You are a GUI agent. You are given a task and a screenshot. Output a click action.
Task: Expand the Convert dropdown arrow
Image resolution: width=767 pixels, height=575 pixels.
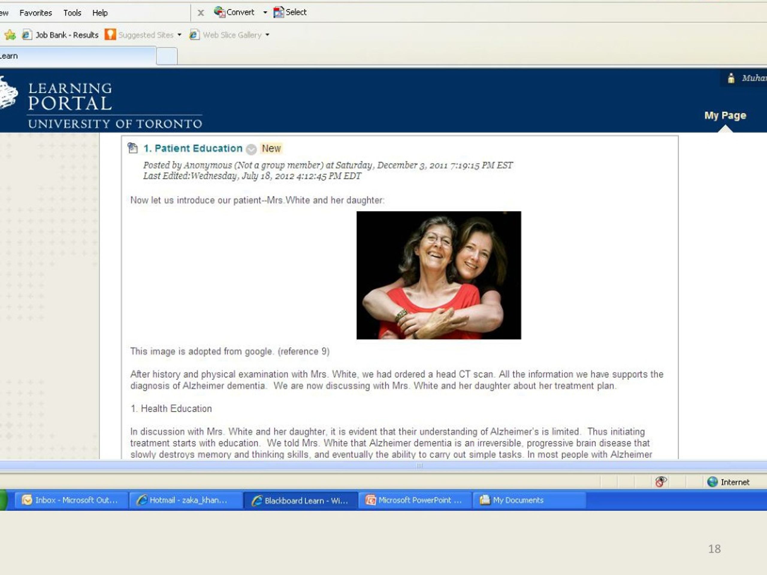coord(265,13)
